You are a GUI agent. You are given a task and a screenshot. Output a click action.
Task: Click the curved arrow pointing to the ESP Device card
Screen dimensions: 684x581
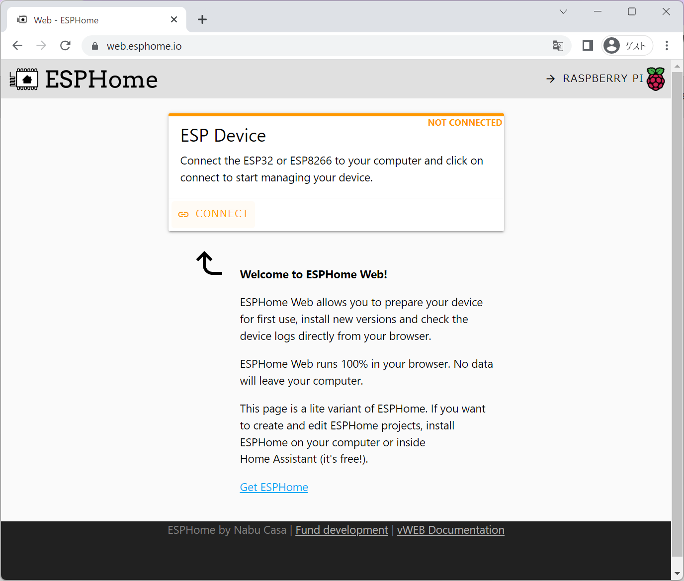(x=208, y=263)
